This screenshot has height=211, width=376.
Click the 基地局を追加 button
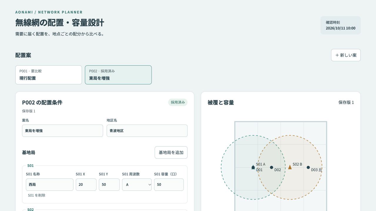(171, 152)
